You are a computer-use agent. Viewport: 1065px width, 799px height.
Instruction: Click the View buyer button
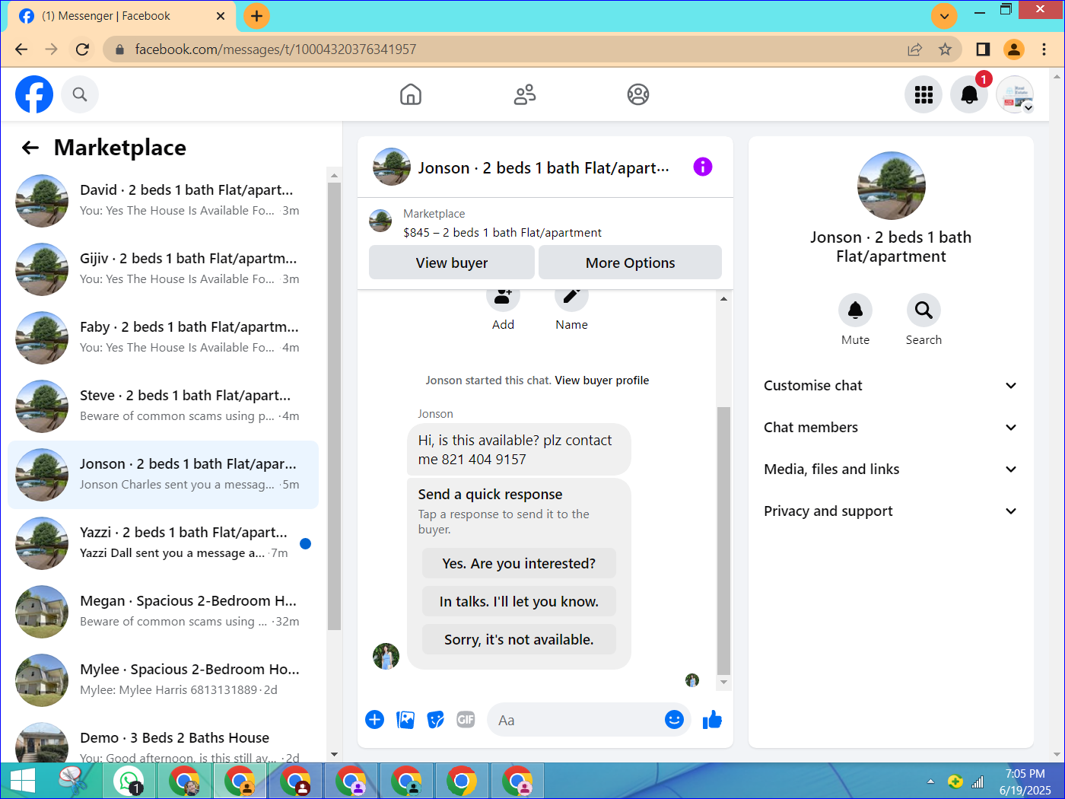(x=452, y=263)
